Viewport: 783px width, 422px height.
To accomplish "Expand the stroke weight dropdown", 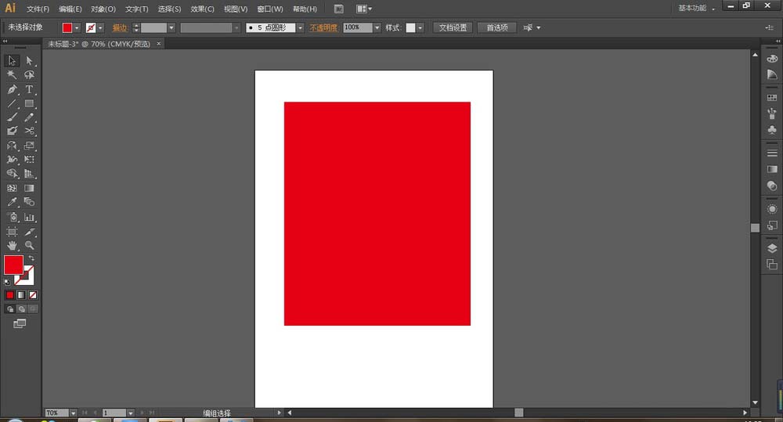I will 171,28.
